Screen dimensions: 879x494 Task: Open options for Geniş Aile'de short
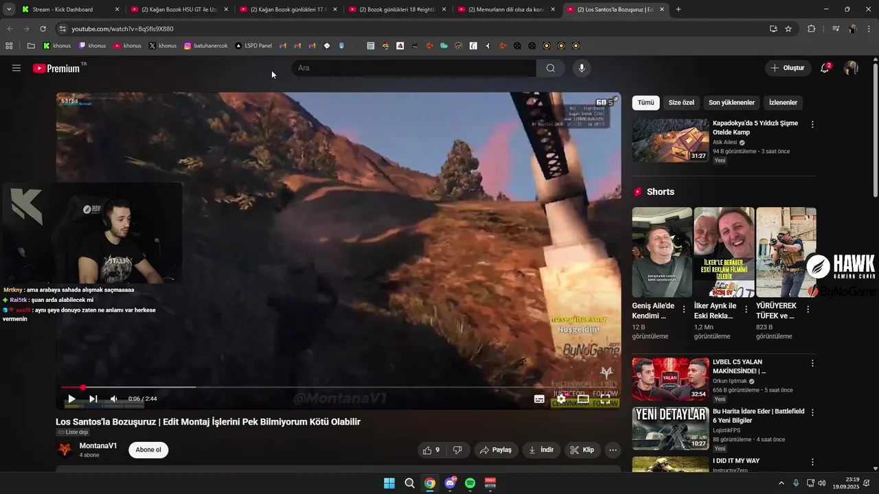684,309
